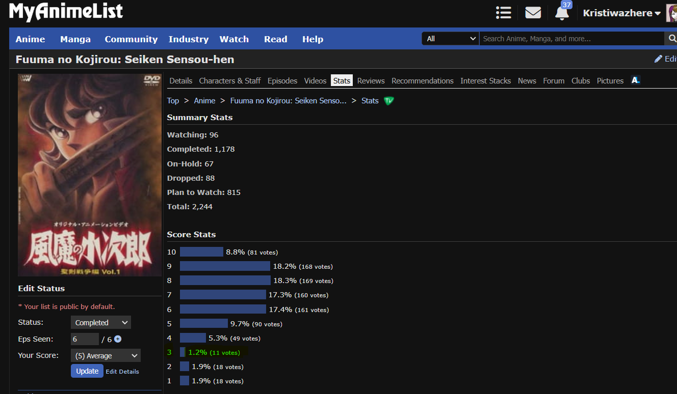Switch to the News tab
The height and width of the screenshot is (394, 677).
click(x=527, y=81)
